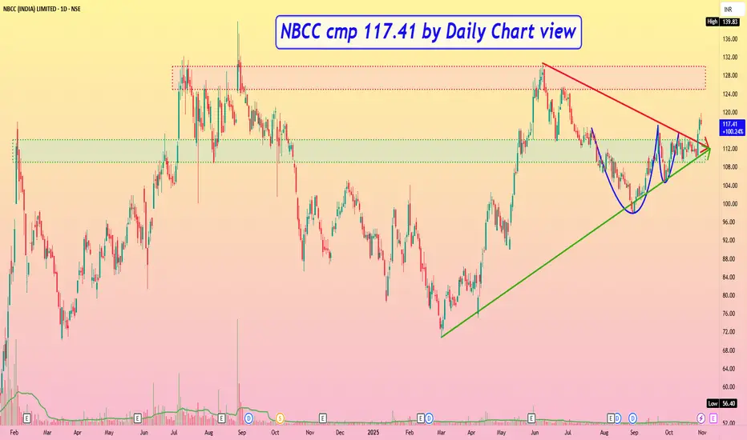The image size is (747, 440).
Task: Select the earnings E marker near Feb 2025
Action: 421,418
